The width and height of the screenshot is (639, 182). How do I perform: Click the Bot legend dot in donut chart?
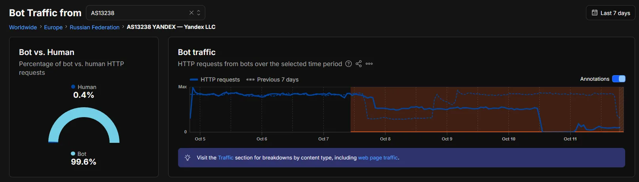[x=73, y=154]
